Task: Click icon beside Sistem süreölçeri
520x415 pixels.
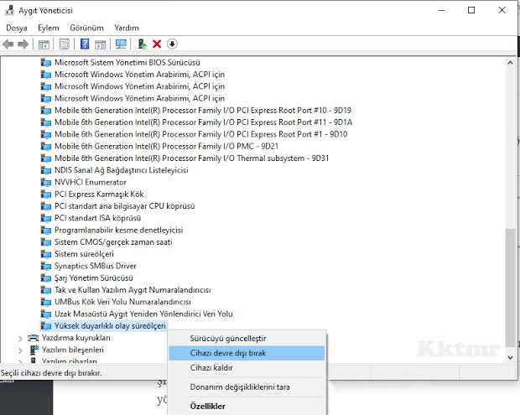Action: click(46, 254)
